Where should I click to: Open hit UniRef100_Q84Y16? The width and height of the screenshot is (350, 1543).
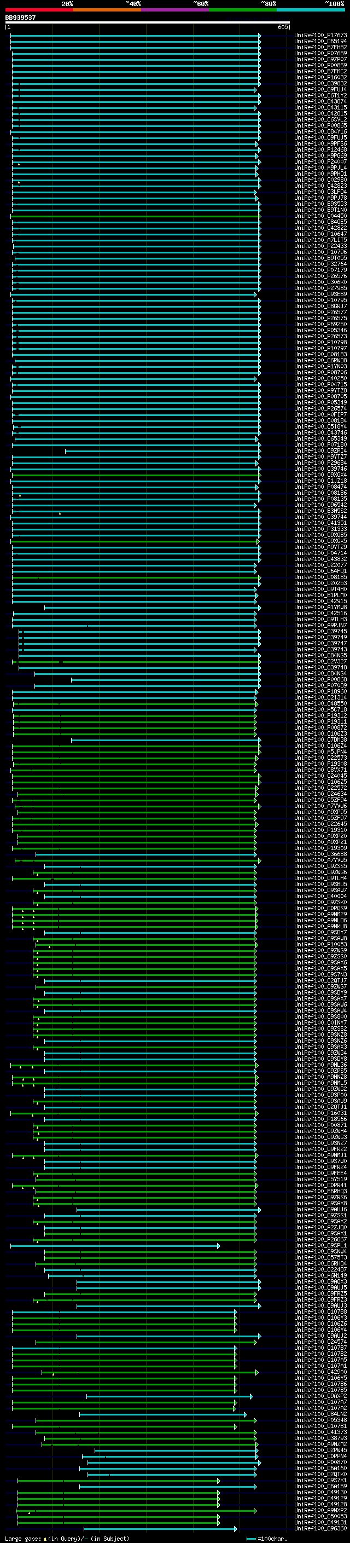(x=320, y=132)
